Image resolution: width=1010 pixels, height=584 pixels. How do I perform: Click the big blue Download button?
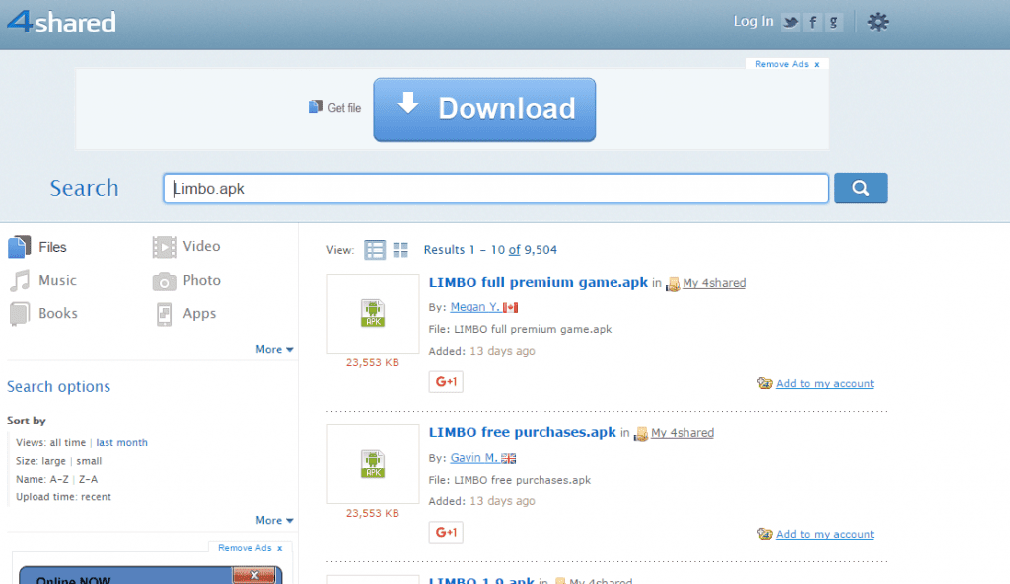[x=484, y=109]
